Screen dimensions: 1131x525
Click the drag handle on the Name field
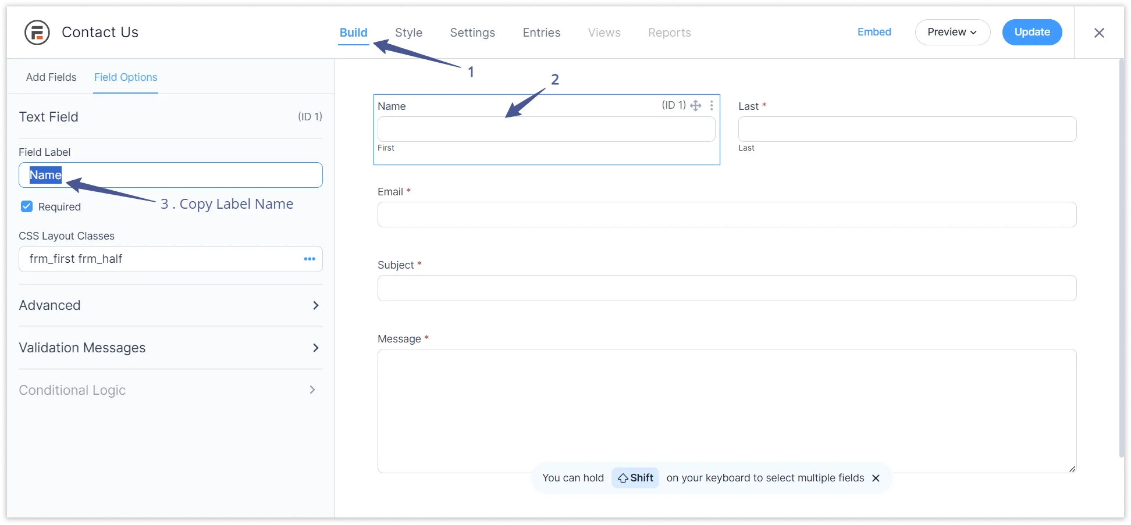coord(696,105)
